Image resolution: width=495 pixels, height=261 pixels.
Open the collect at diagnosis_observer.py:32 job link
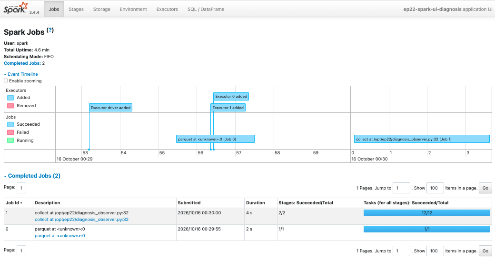[x=81, y=220]
